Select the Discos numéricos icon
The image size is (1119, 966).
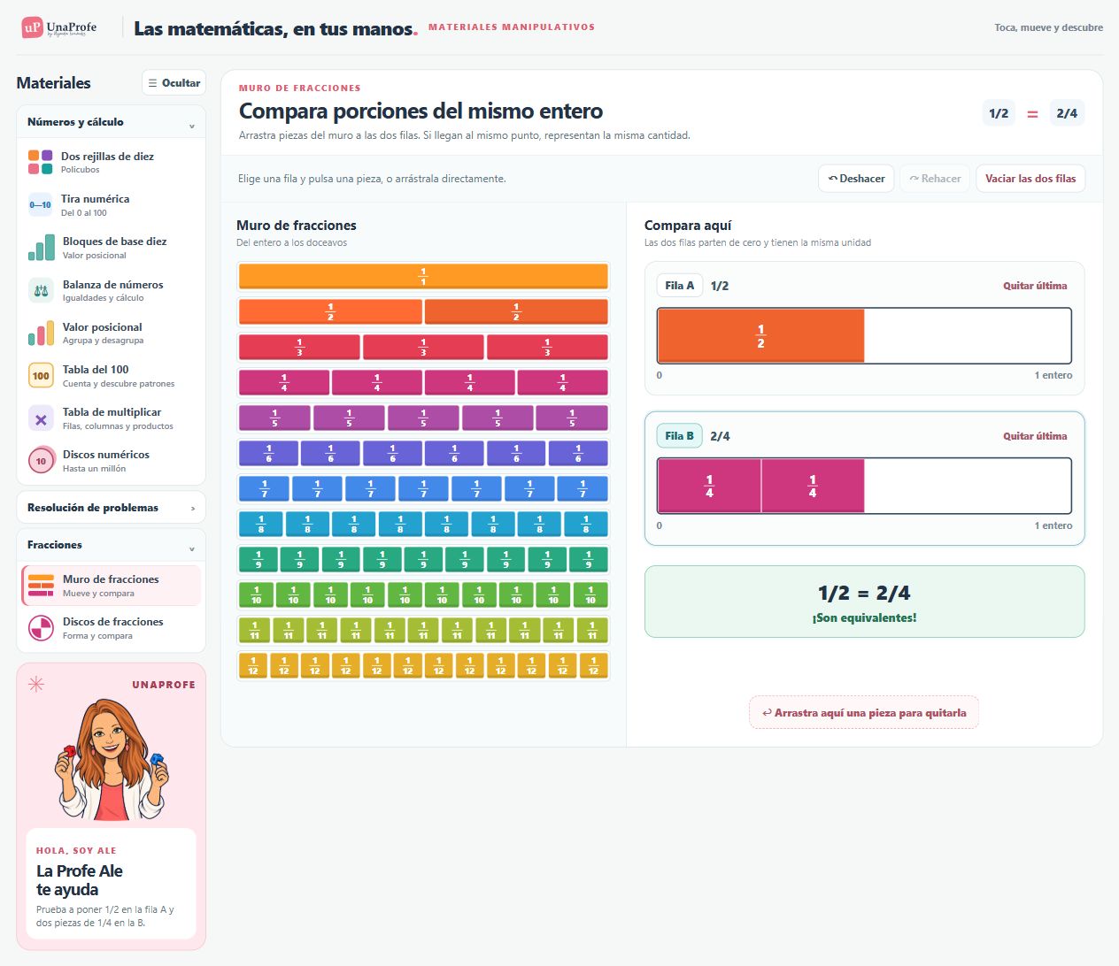pyautogui.click(x=41, y=461)
